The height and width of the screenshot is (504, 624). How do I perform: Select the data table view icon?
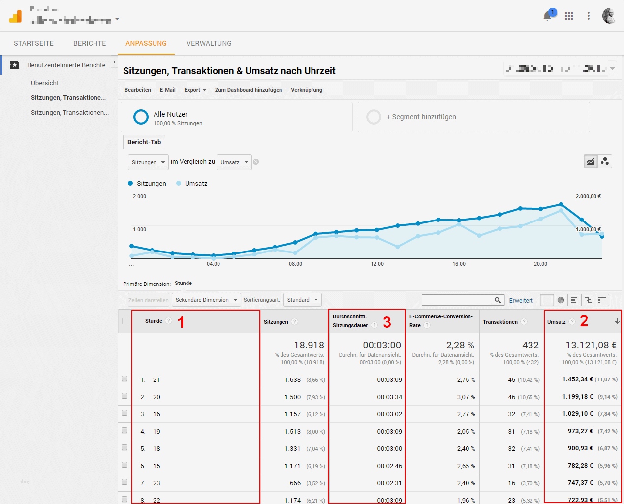tap(546, 300)
